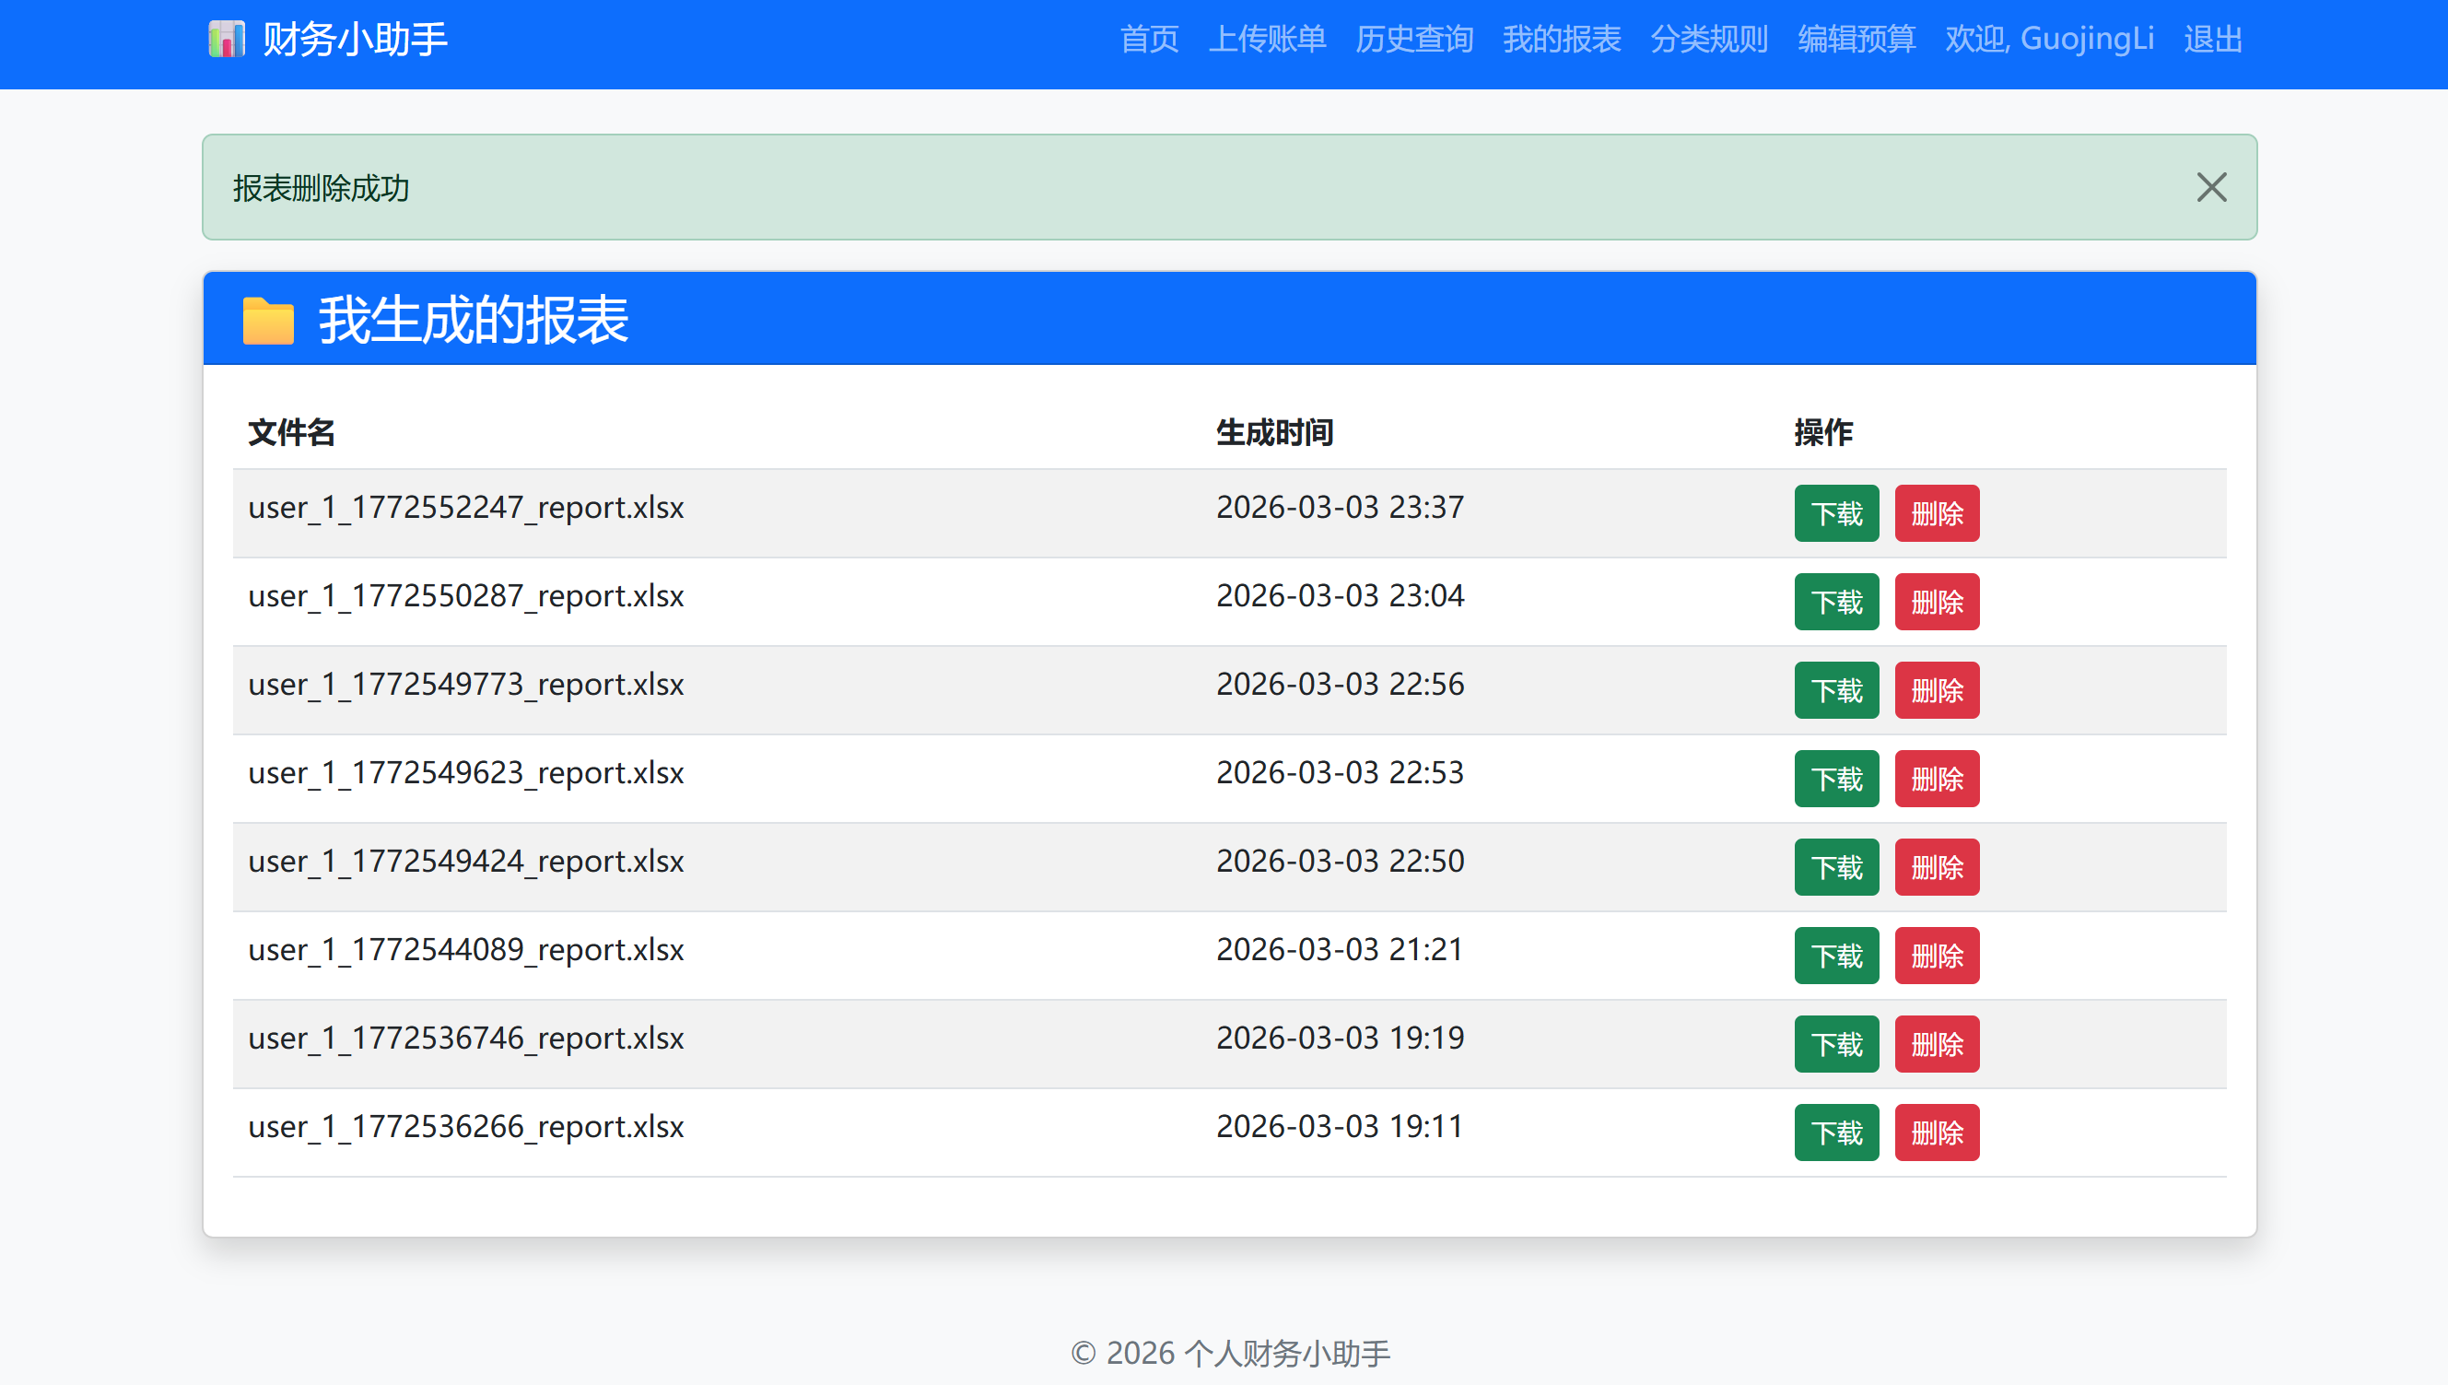Delete the report generated at 22:50
2448x1385 pixels.
click(1937, 867)
